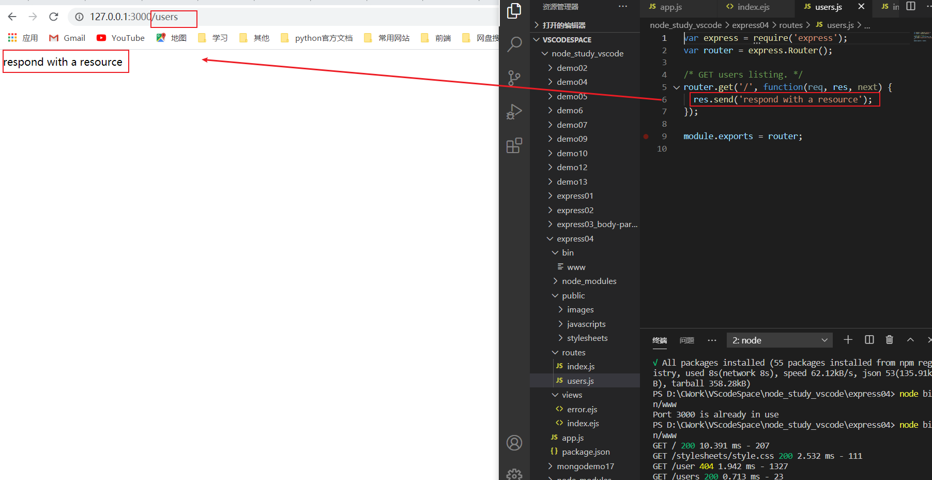Open the www file
Image resolution: width=932 pixels, height=480 pixels.
pyautogui.click(x=585, y=267)
